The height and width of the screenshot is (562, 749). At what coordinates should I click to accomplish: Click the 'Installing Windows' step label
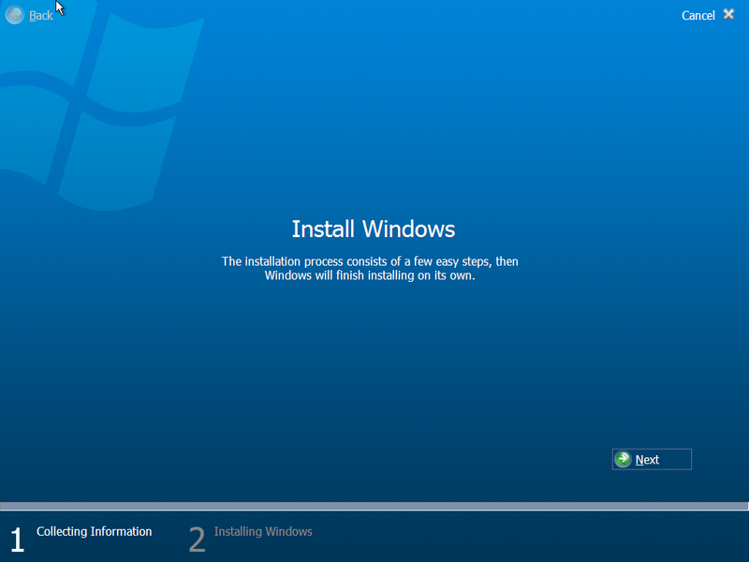[x=263, y=532]
